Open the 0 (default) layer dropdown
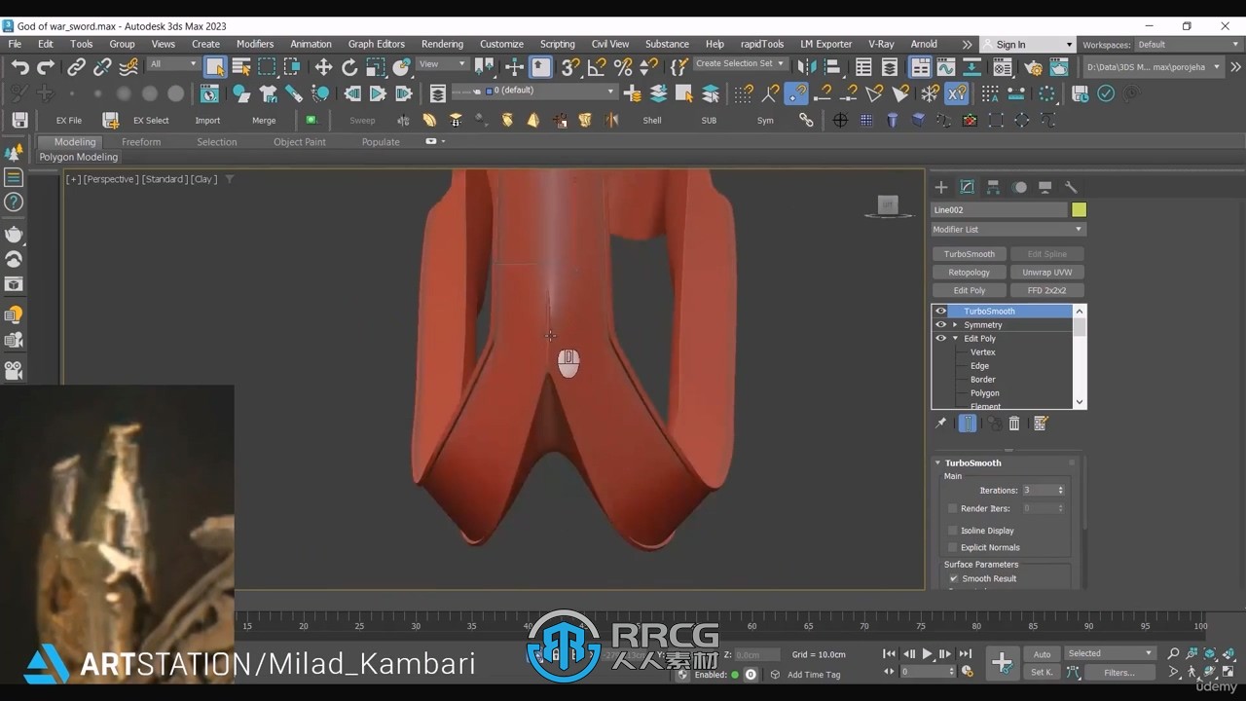The image size is (1246, 701). (536, 91)
